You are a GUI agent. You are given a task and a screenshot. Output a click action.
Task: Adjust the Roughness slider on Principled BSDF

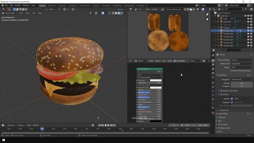click(x=149, y=97)
